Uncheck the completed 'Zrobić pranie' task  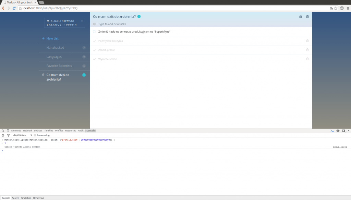point(94,50)
